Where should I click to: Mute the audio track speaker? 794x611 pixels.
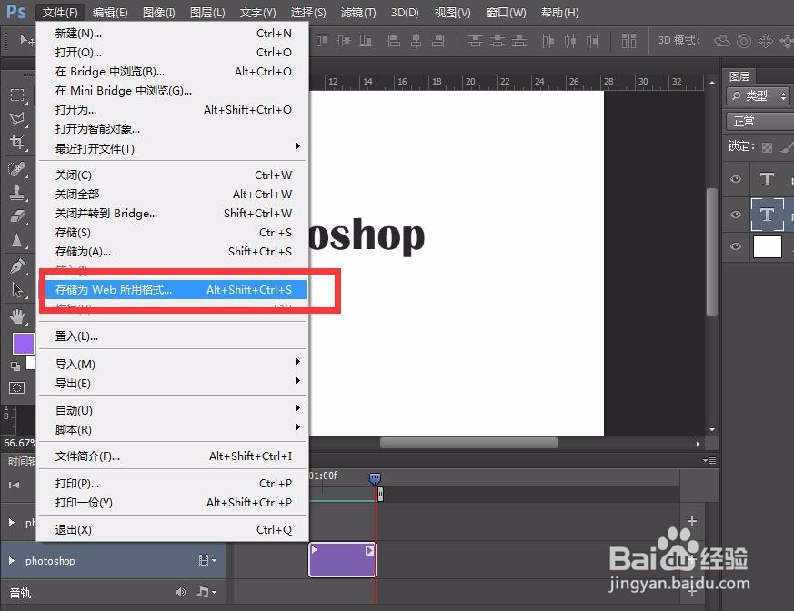[x=180, y=592]
